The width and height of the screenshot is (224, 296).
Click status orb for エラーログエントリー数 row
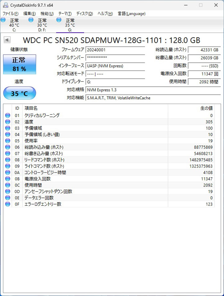point(7,204)
